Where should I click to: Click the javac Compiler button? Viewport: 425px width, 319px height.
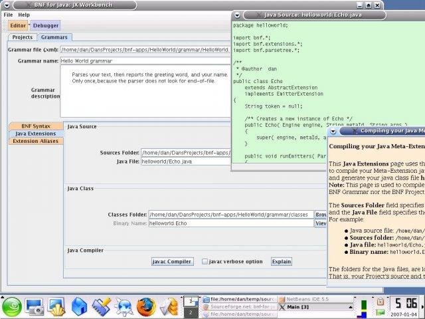coord(173,261)
